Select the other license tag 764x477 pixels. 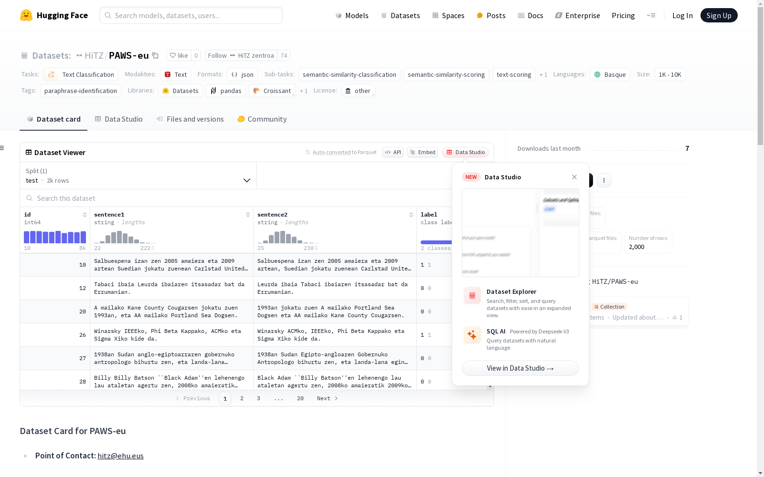point(358,91)
